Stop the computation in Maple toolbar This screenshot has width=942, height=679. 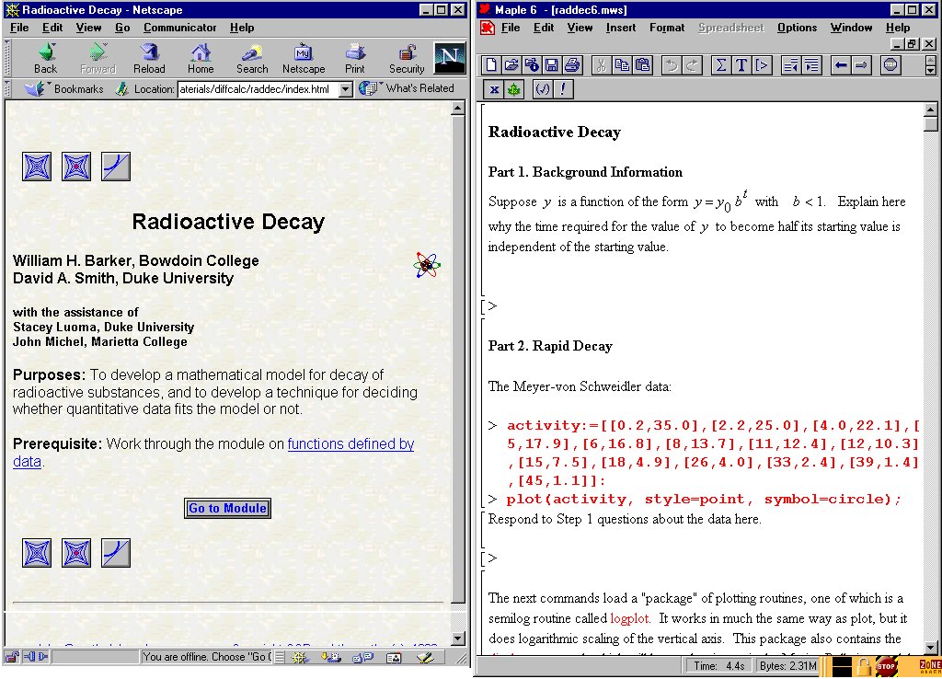click(x=890, y=65)
